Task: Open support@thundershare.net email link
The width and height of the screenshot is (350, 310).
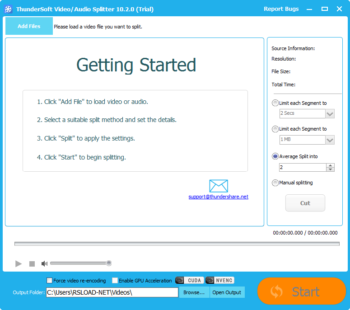Action: (x=218, y=197)
